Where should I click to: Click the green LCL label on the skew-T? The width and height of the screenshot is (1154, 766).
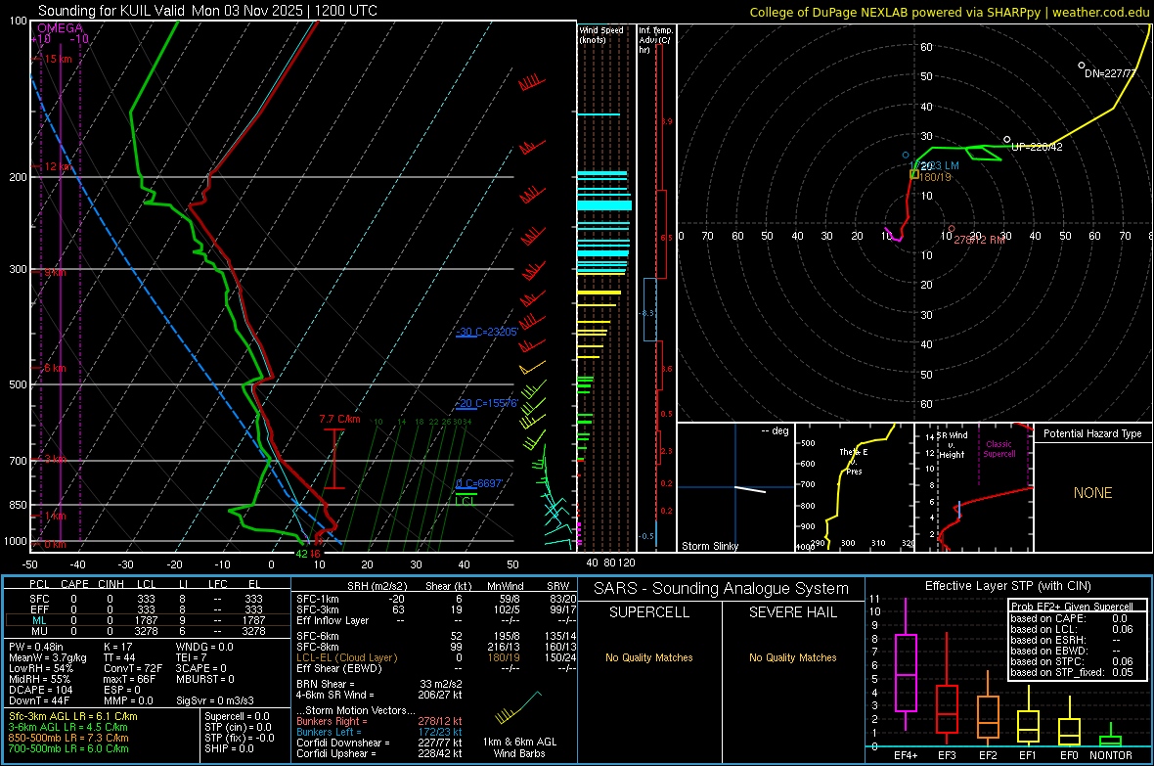click(x=465, y=501)
